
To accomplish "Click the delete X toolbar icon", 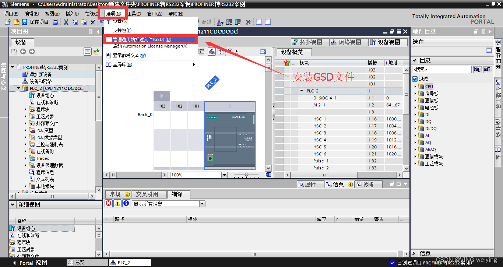I will click(93, 22).
